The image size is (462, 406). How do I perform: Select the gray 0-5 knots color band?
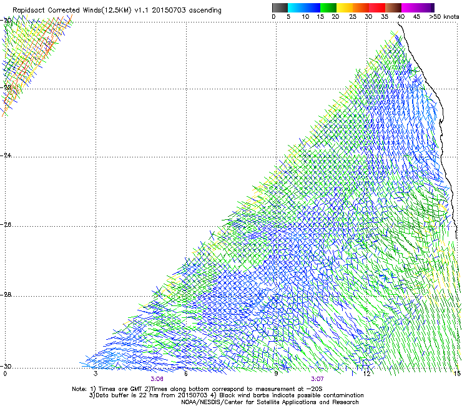[x=280, y=7]
